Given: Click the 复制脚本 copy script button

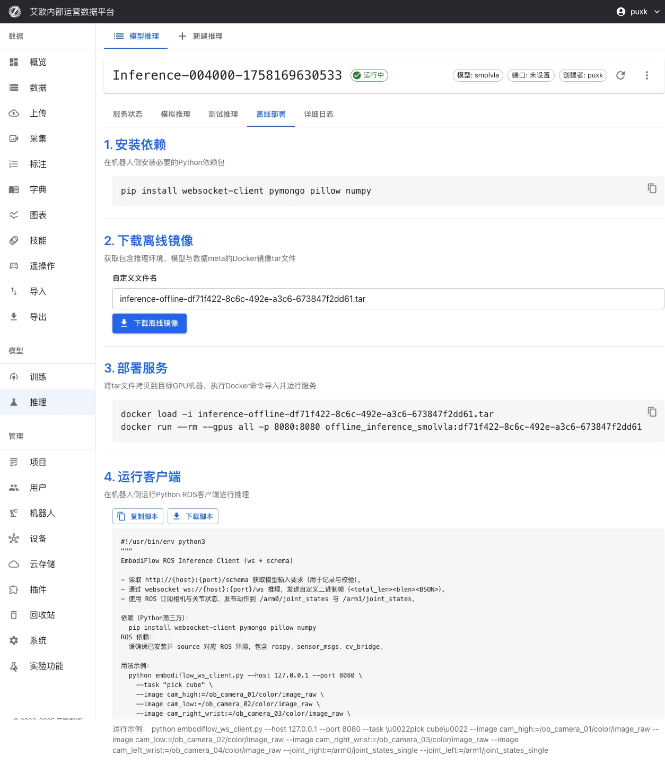Looking at the screenshot, I should click(138, 516).
